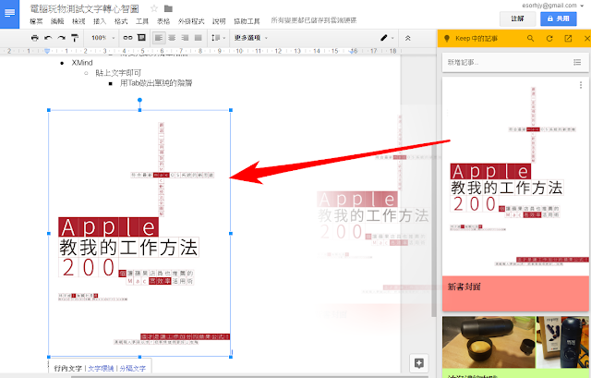Create a new list note icon

pyautogui.click(x=577, y=62)
